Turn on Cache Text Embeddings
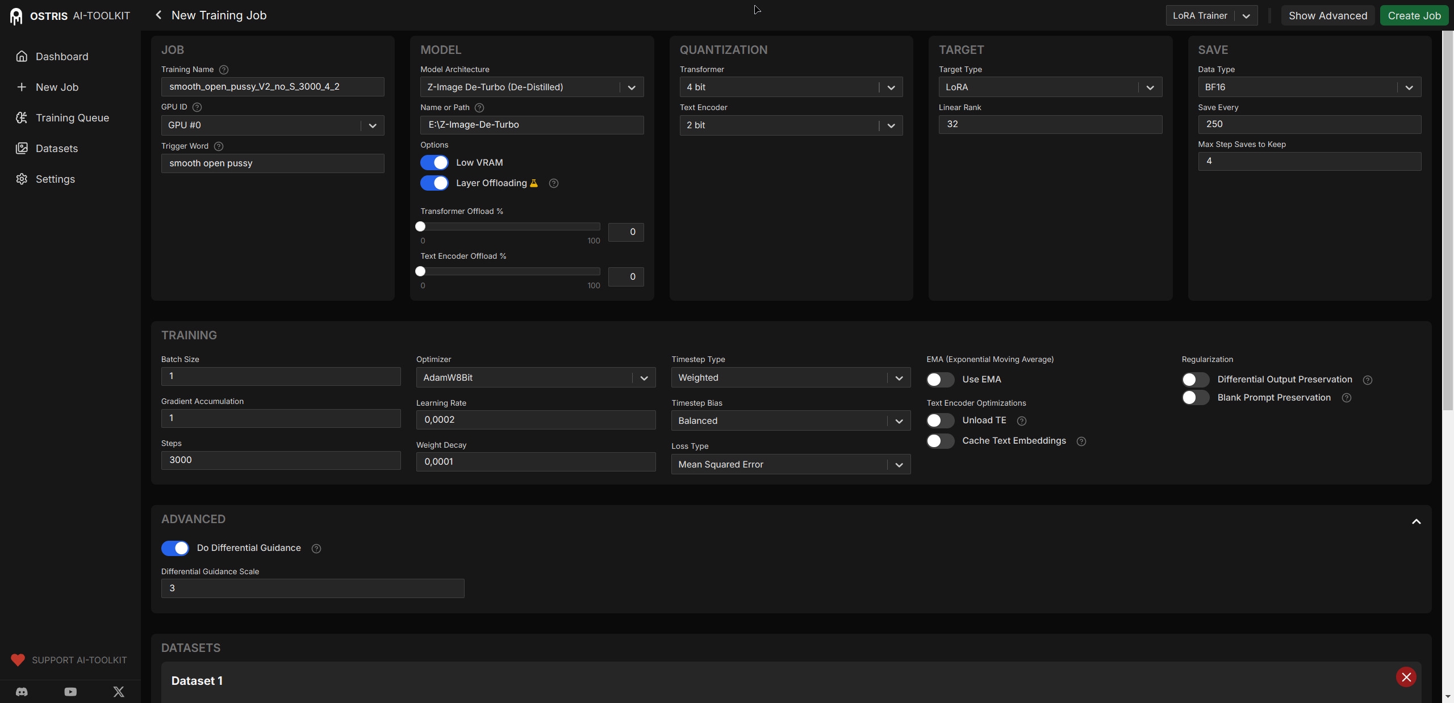Screen dimensions: 1454x703 click(x=940, y=441)
